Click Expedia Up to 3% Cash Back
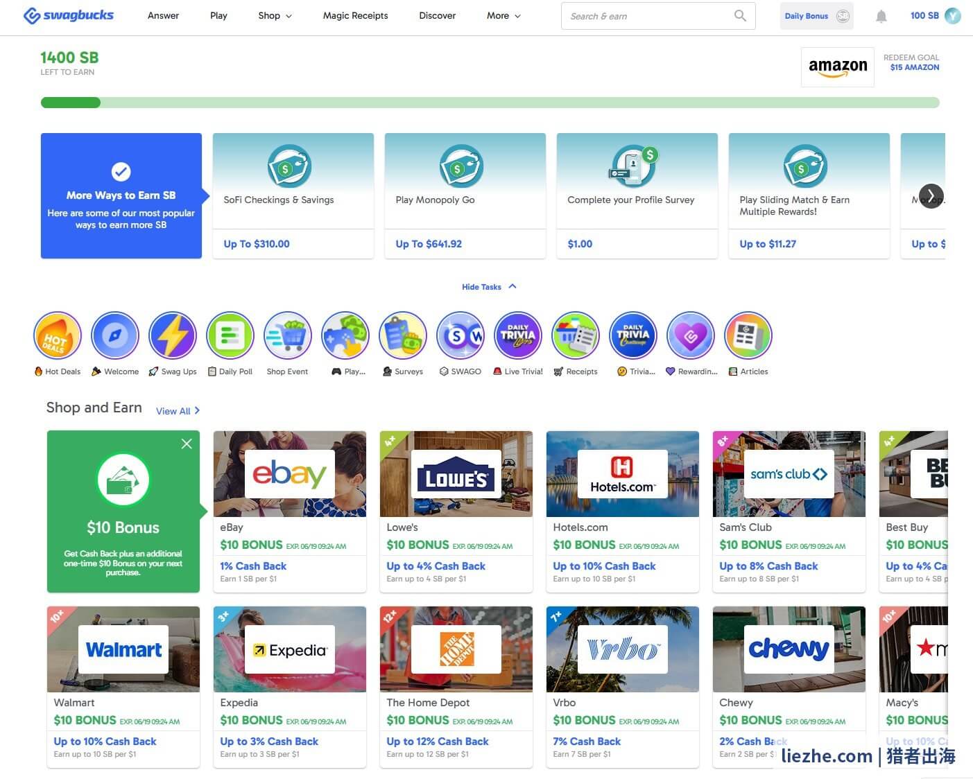The width and height of the screenshot is (973, 779). click(269, 742)
